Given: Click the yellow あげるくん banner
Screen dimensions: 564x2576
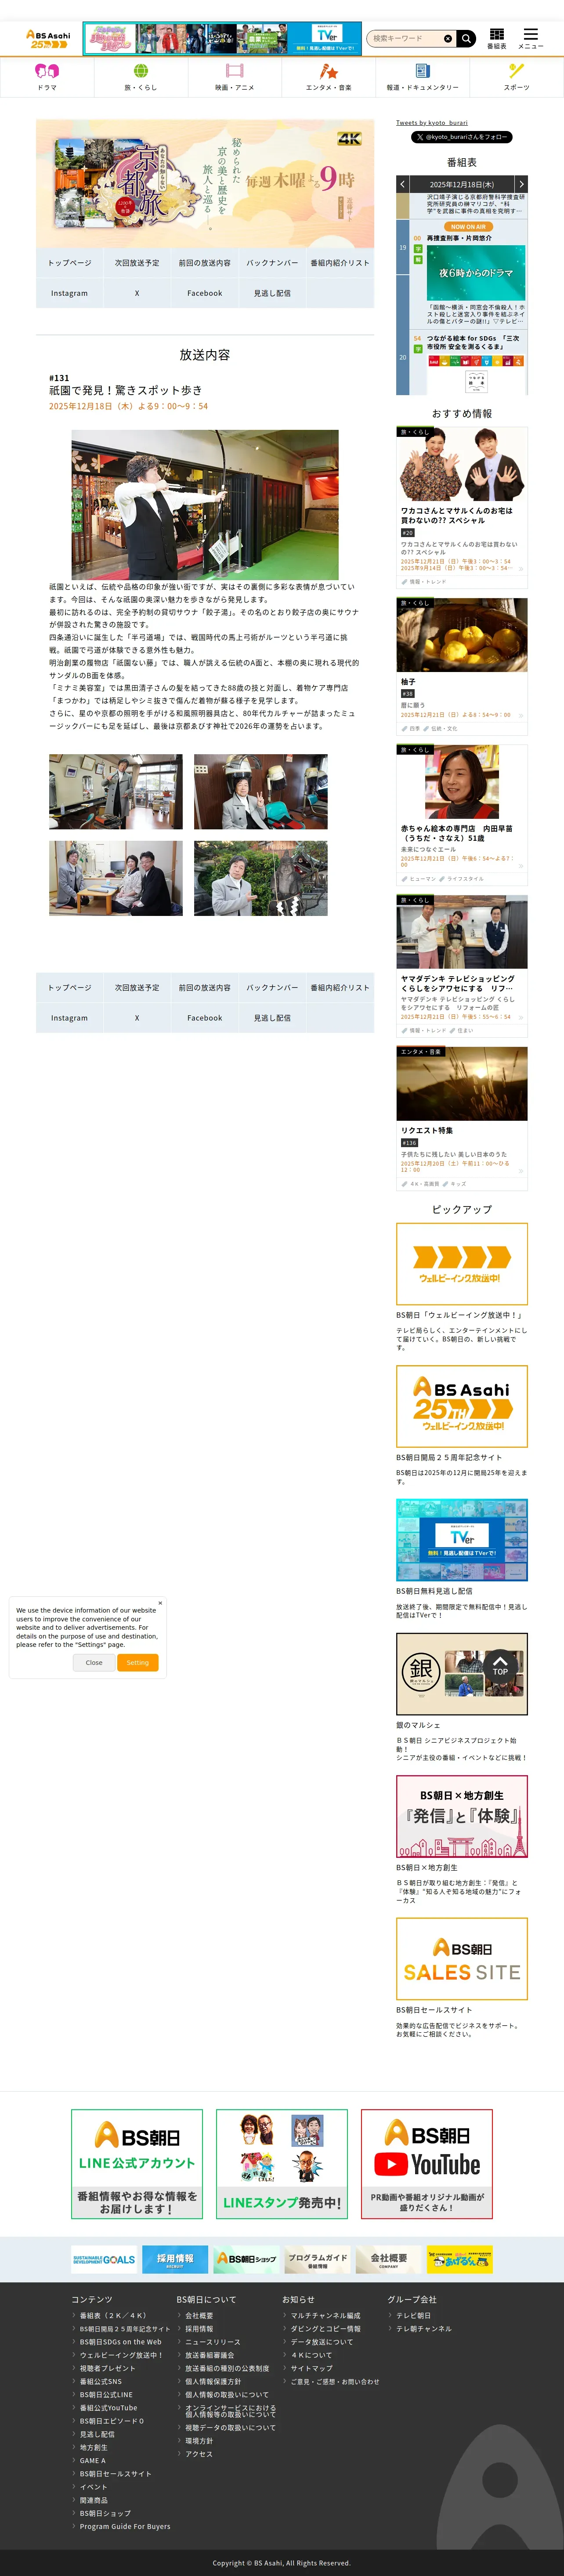Looking at the screenshot, I should pyautogui.click(x=460, y=2259).
